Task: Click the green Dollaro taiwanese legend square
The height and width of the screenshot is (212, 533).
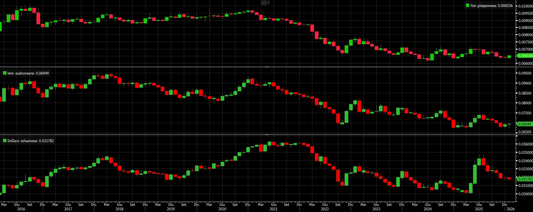Action: click(5, 140)
